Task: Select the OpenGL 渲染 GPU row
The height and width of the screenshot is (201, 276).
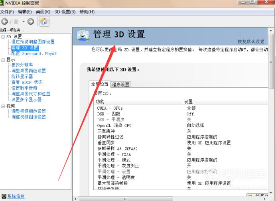Action: 181,126
